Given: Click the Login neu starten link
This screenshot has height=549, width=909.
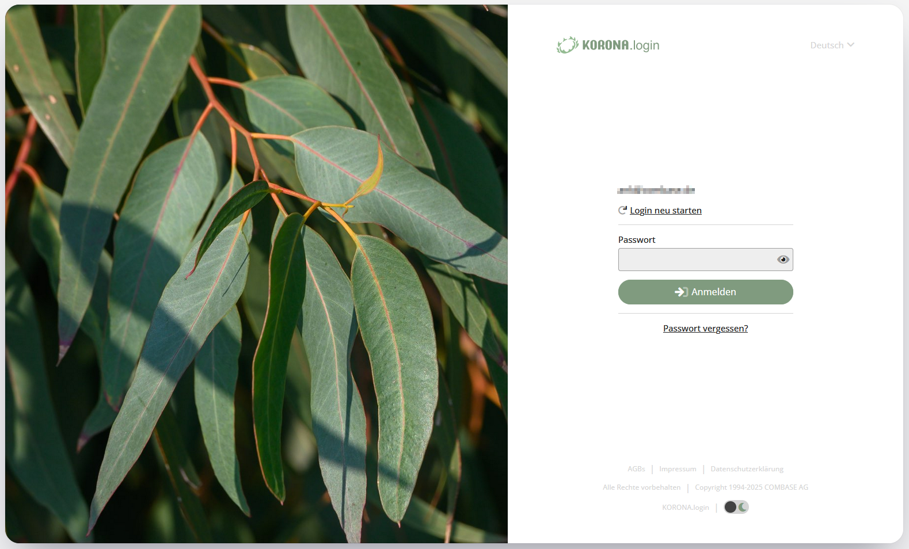Looking at the screenshot, I should (x=665, y=210).
